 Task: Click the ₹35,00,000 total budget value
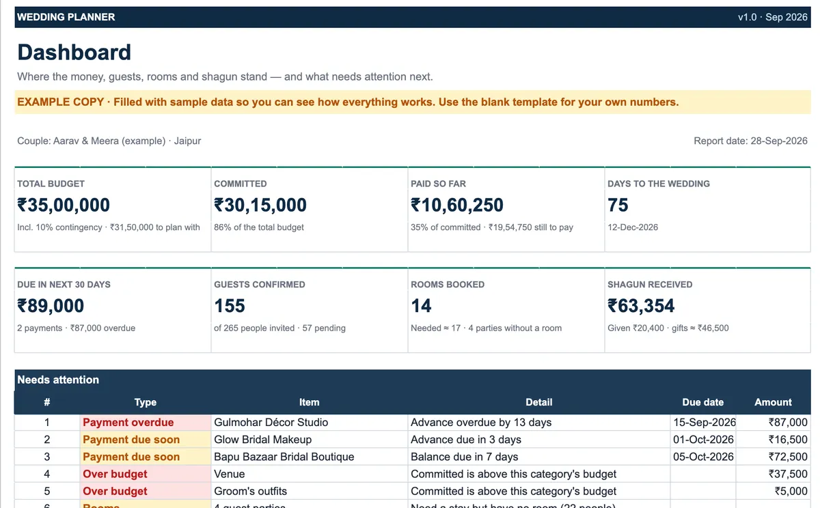64,205
